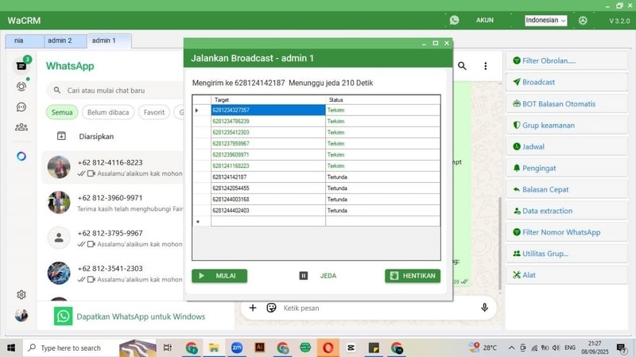Select target cell 6281244003168
Screen dimensions: 636x357
(268, 200)
